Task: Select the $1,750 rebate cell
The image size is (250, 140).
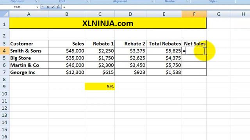Action: click(100, 58)
